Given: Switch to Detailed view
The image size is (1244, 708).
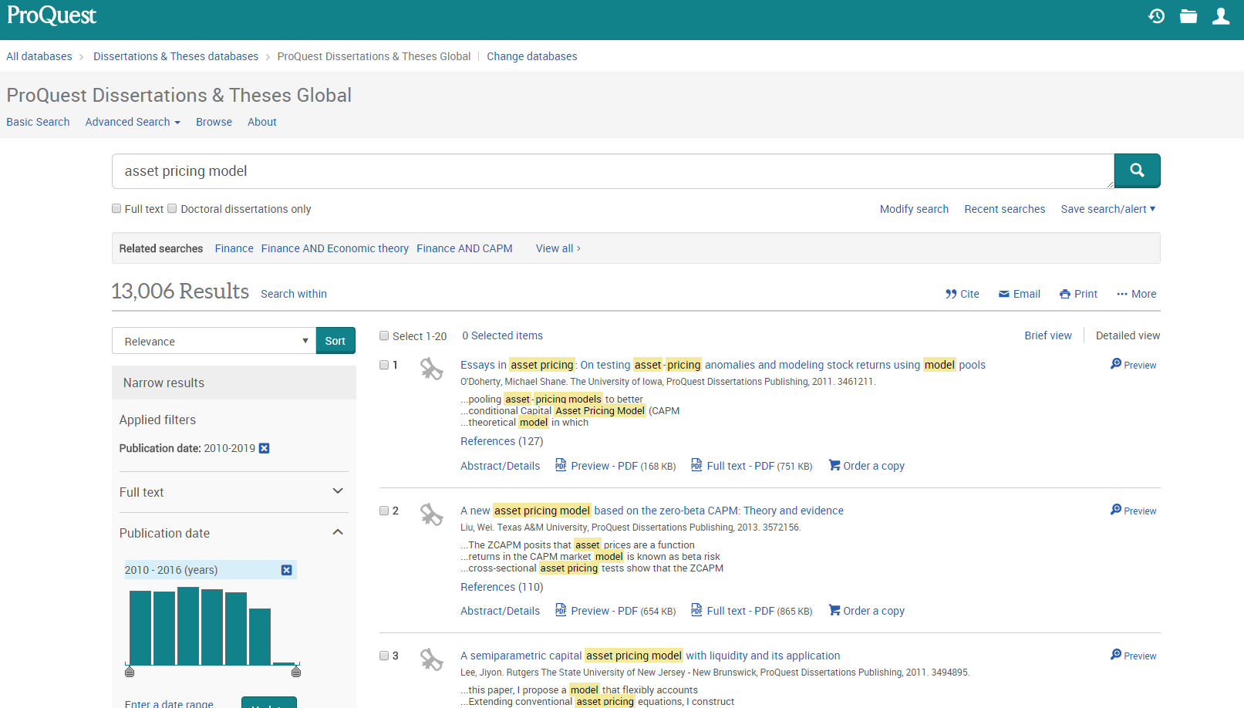Looking at the screenshot, I should point(1128,335).
